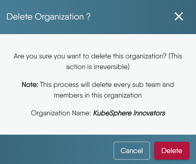Click the "Delete Organization ?" dialog title
Viewport: 196px width, 164px height.
click(x=48, y=17)
